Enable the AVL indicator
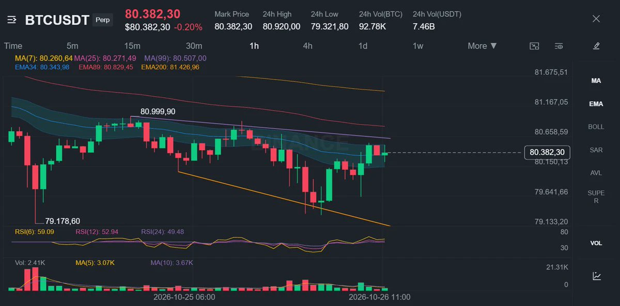 click(596, 173)
